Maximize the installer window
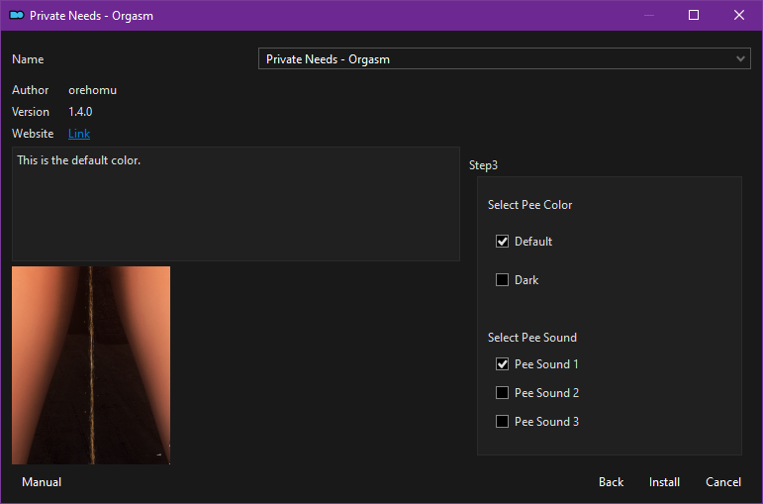Image resolution: width=763 pixels, height=504 pixels. [694, 16]
